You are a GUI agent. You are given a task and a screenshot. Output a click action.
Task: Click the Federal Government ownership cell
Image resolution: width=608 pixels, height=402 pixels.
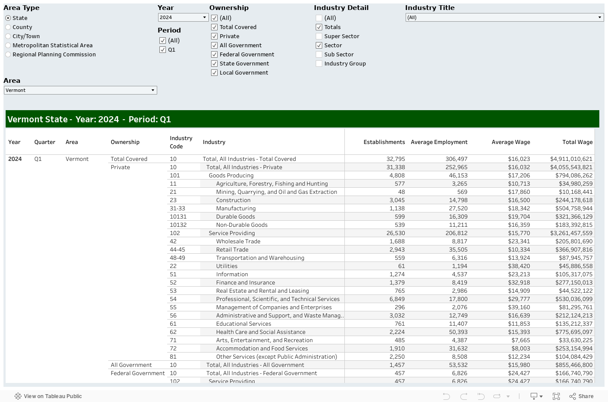(138, 373)
